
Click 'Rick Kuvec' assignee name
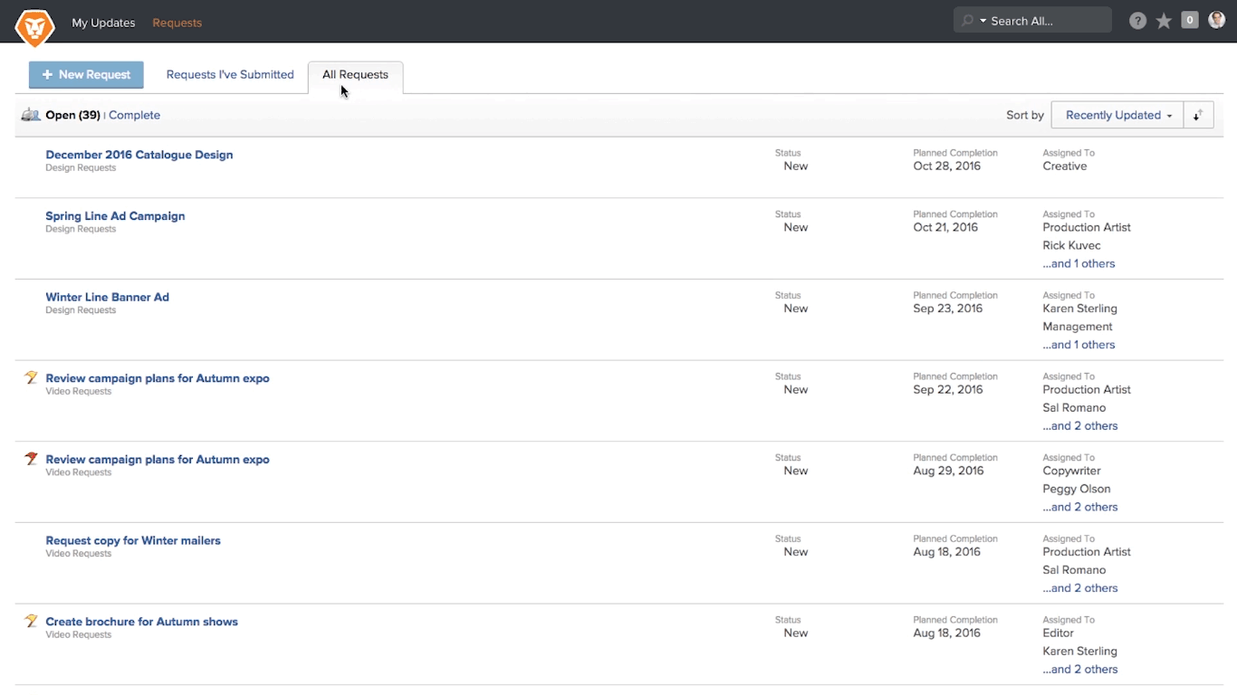(x=1071, y=245)
